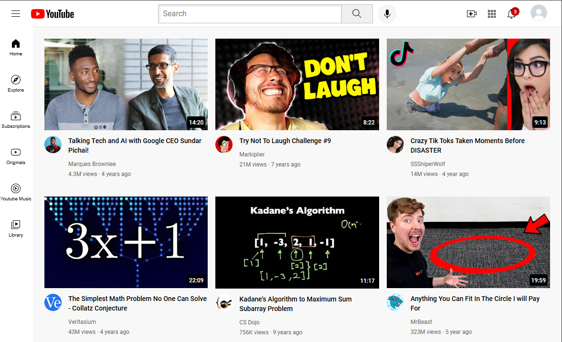Viewport: 562px width, 342px height.
Task: Start a voice search with the microphone icon
Action: (387, 13)
